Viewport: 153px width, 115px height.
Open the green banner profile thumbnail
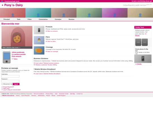click(89, 13)
